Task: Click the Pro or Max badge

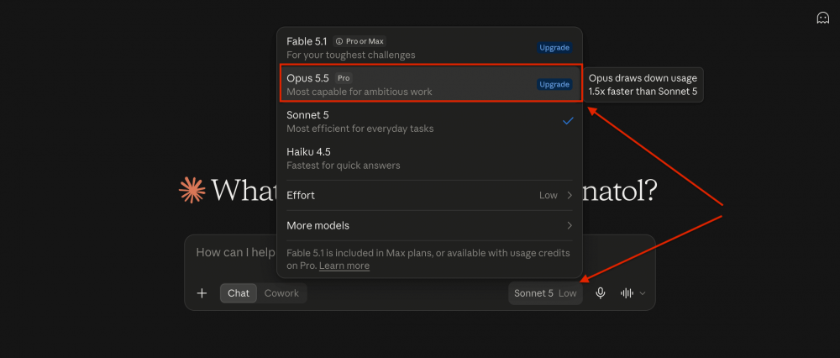Action: point(359,41)
